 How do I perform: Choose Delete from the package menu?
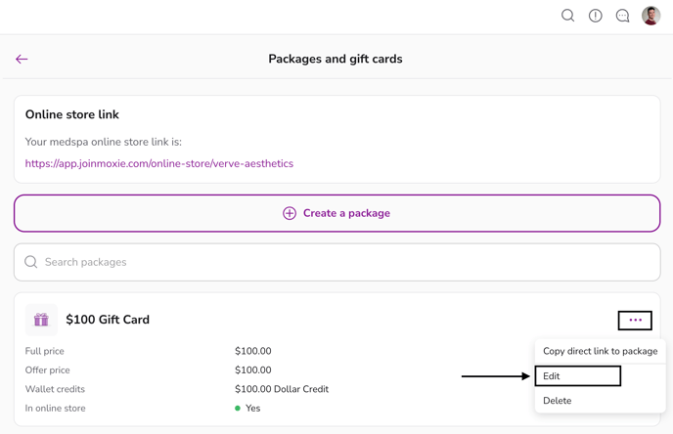(558, 401)
